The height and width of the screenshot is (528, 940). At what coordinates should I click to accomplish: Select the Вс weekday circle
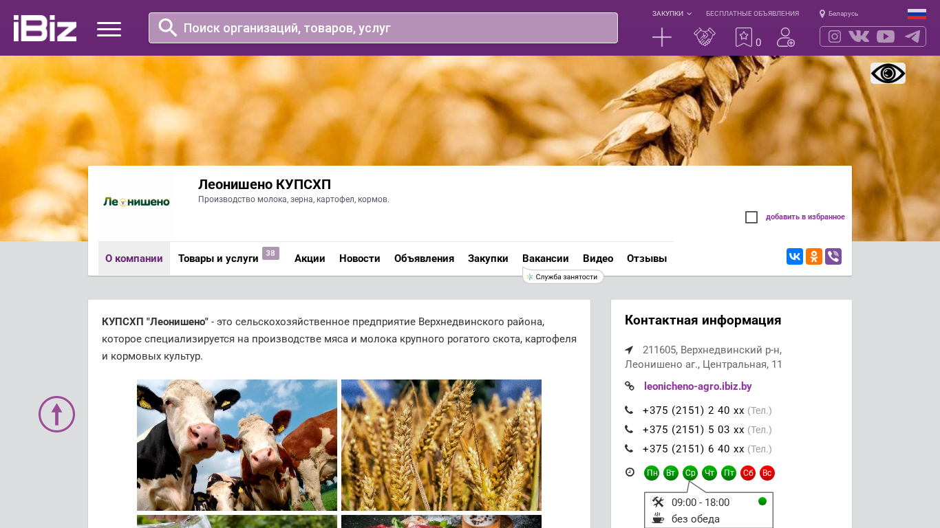coord(767,473)
